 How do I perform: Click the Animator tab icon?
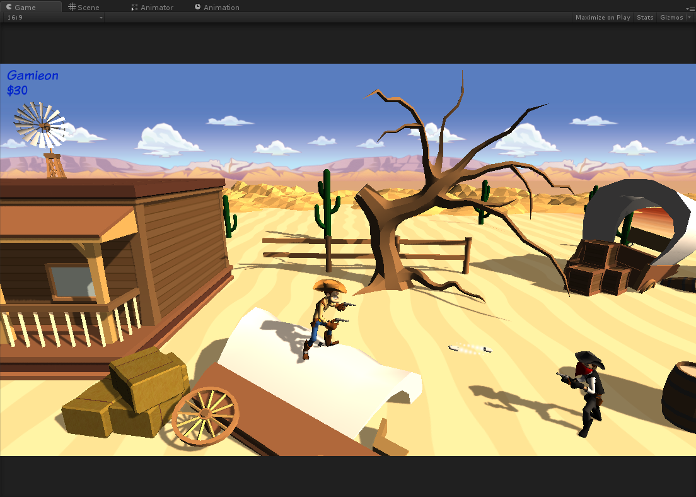click(134, 8)
